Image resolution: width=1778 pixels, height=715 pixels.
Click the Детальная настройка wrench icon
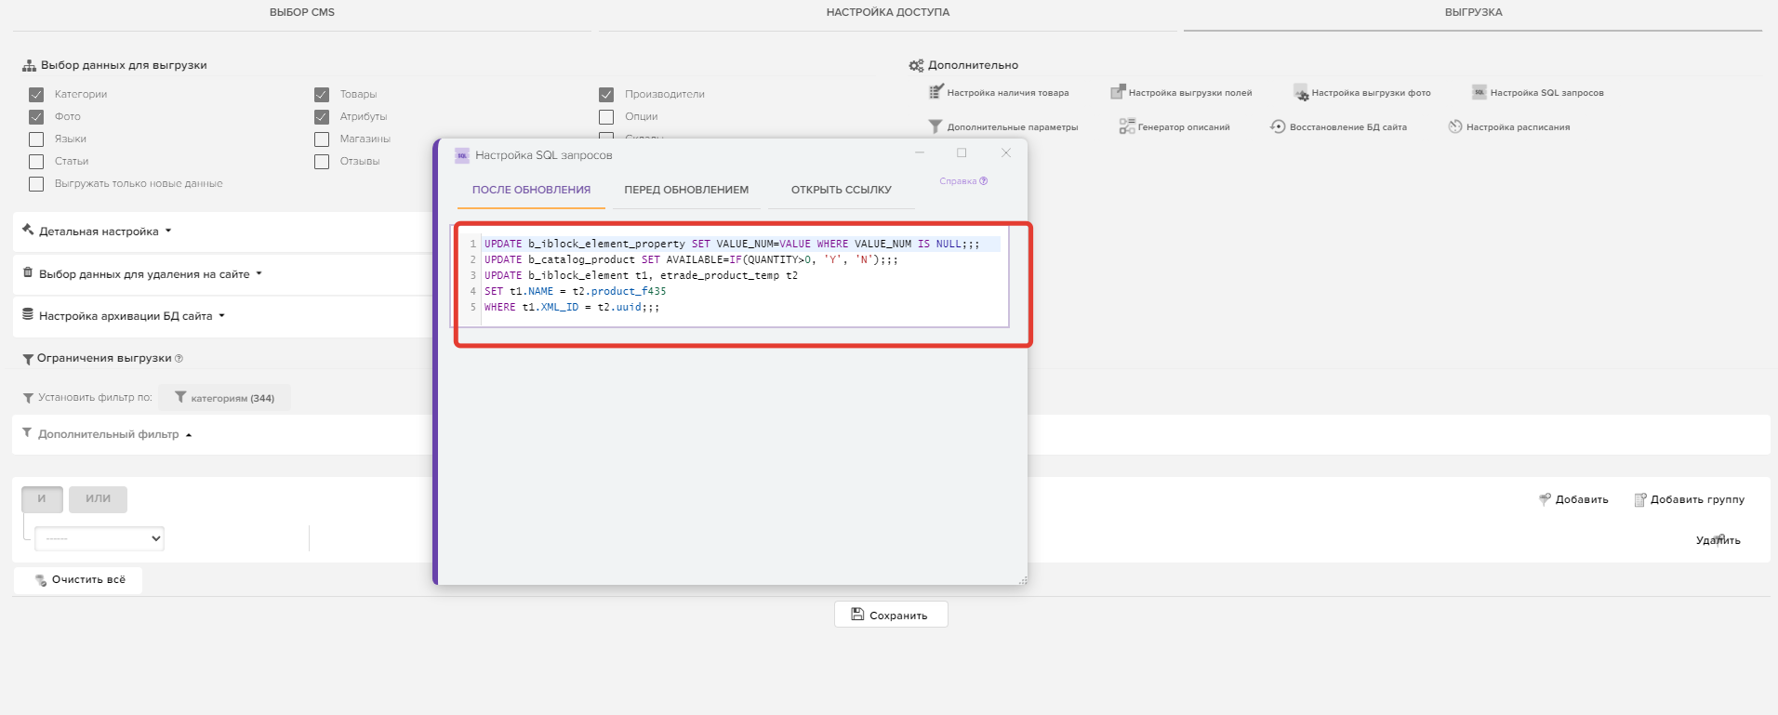coord(28,230)
